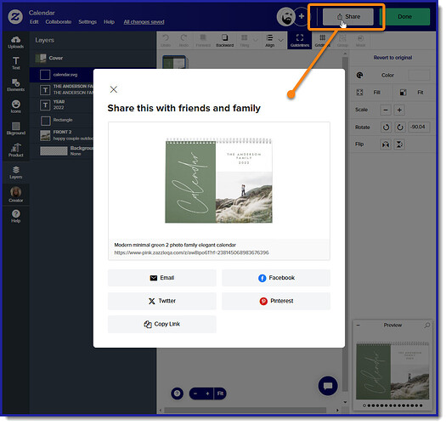The image size is (446, 425).
Task: Expand the Align dropdown arrow
Action: (x=280, y=40)
